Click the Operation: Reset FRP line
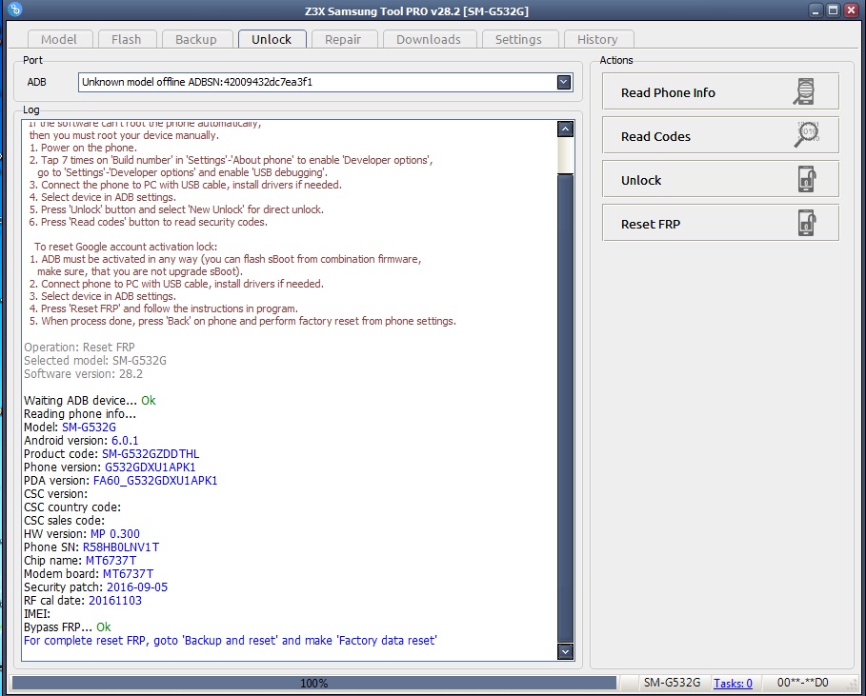The image size is (866, 696). 79,348
